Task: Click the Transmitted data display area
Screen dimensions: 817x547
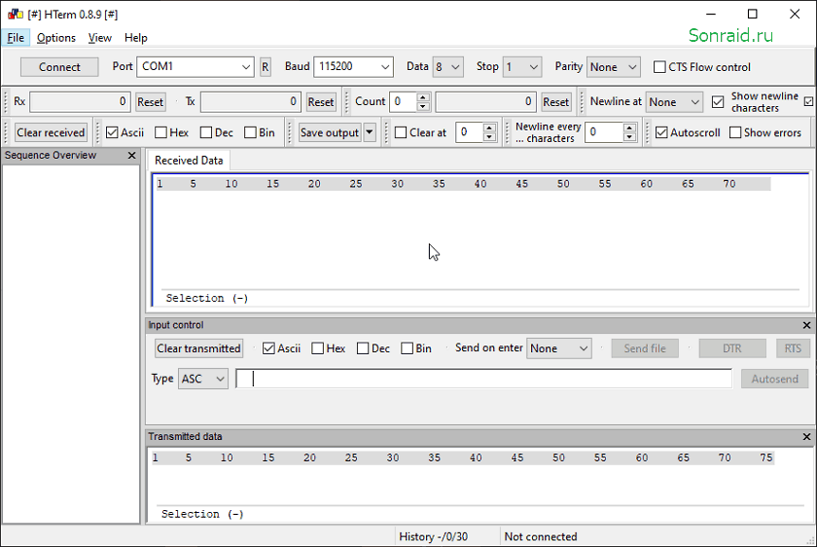Action: coord(478,485)
